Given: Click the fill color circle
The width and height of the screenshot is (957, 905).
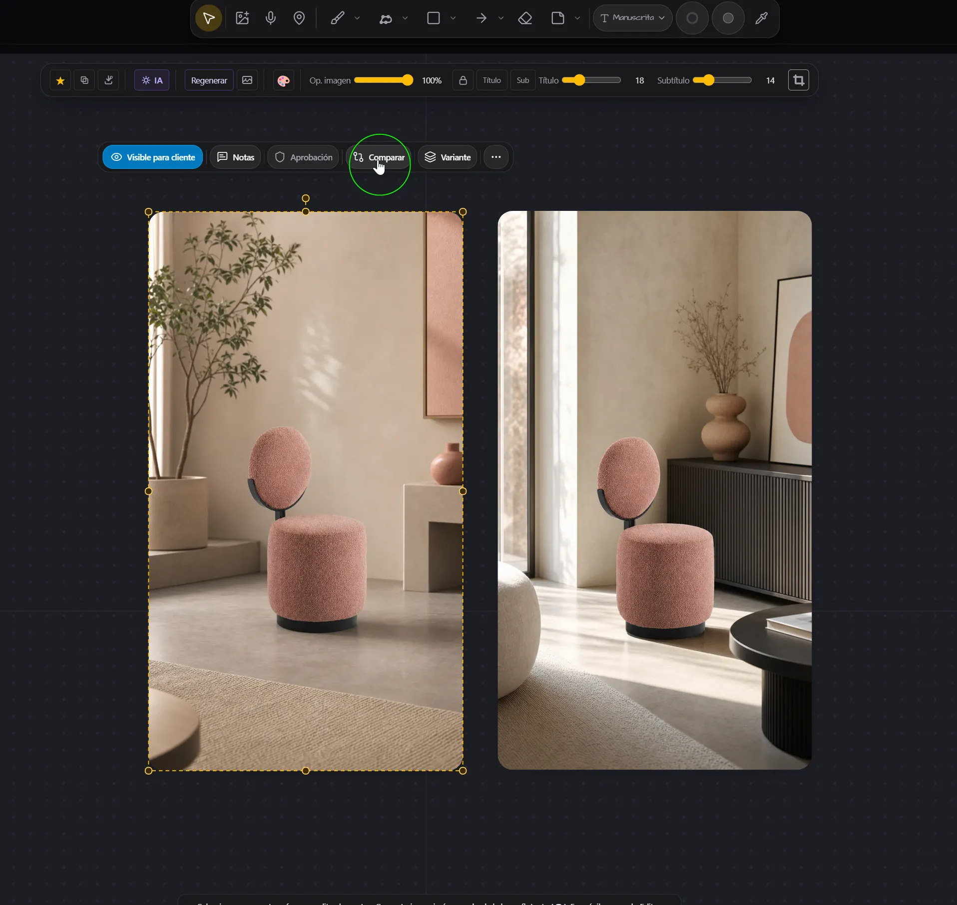Looking at the screenshot, I should pyautogui.click(x=728, y=18).
